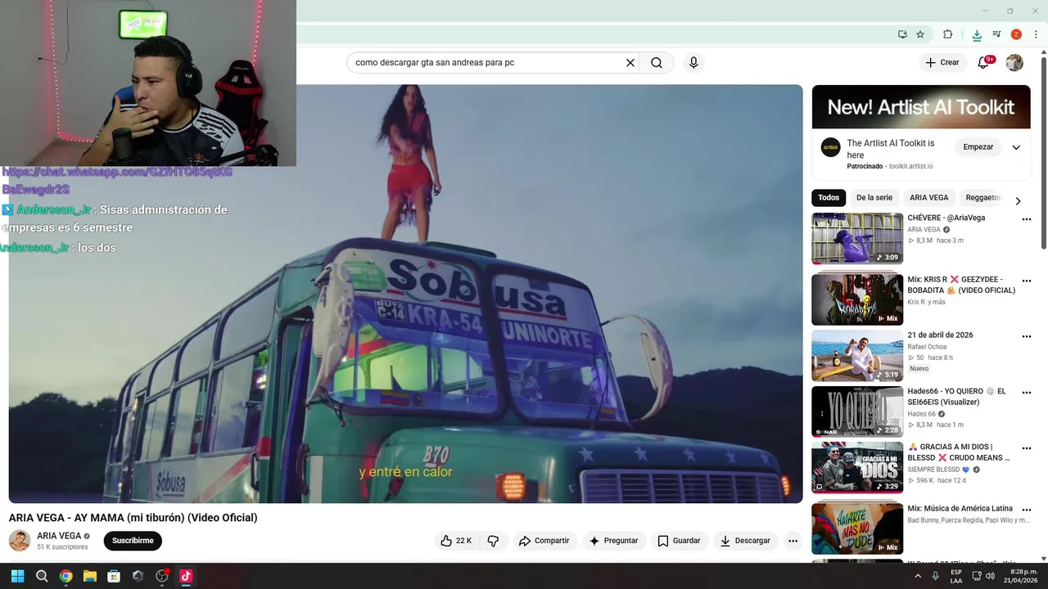Switch ESP LAA keyboard language
The width and height of the screenshot is (1048, 589).
pyautogui.click(x=956, y=576)
